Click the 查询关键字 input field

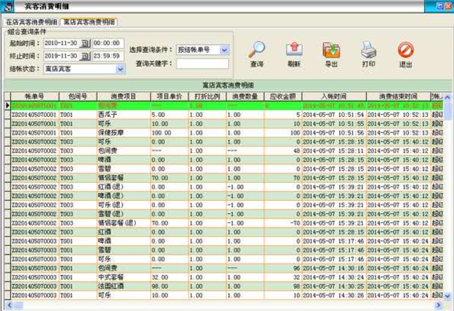(x=202, y=64)
